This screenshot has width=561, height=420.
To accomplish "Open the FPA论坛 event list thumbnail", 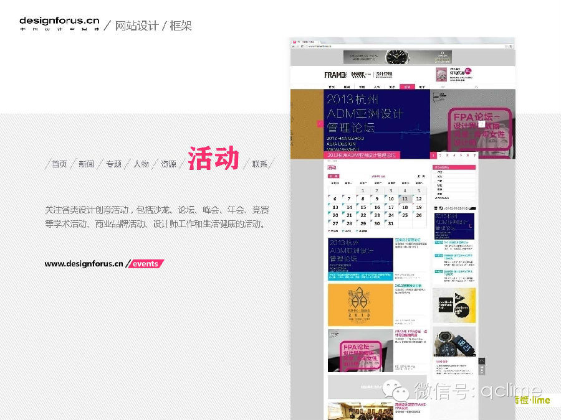I will pyautogui.click(x=360, y=351).
